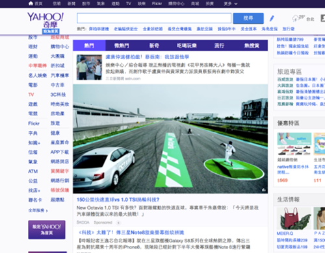Open 知識+ in the left sidebar
The width and height of the screenshot is (325, 253).
coord(34,143)
